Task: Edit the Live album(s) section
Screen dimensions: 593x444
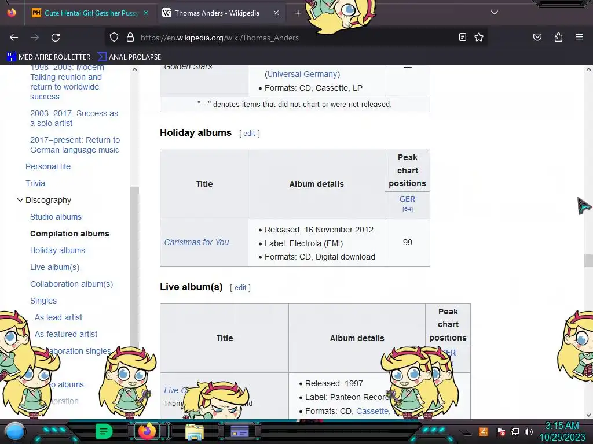Action: 240,288
